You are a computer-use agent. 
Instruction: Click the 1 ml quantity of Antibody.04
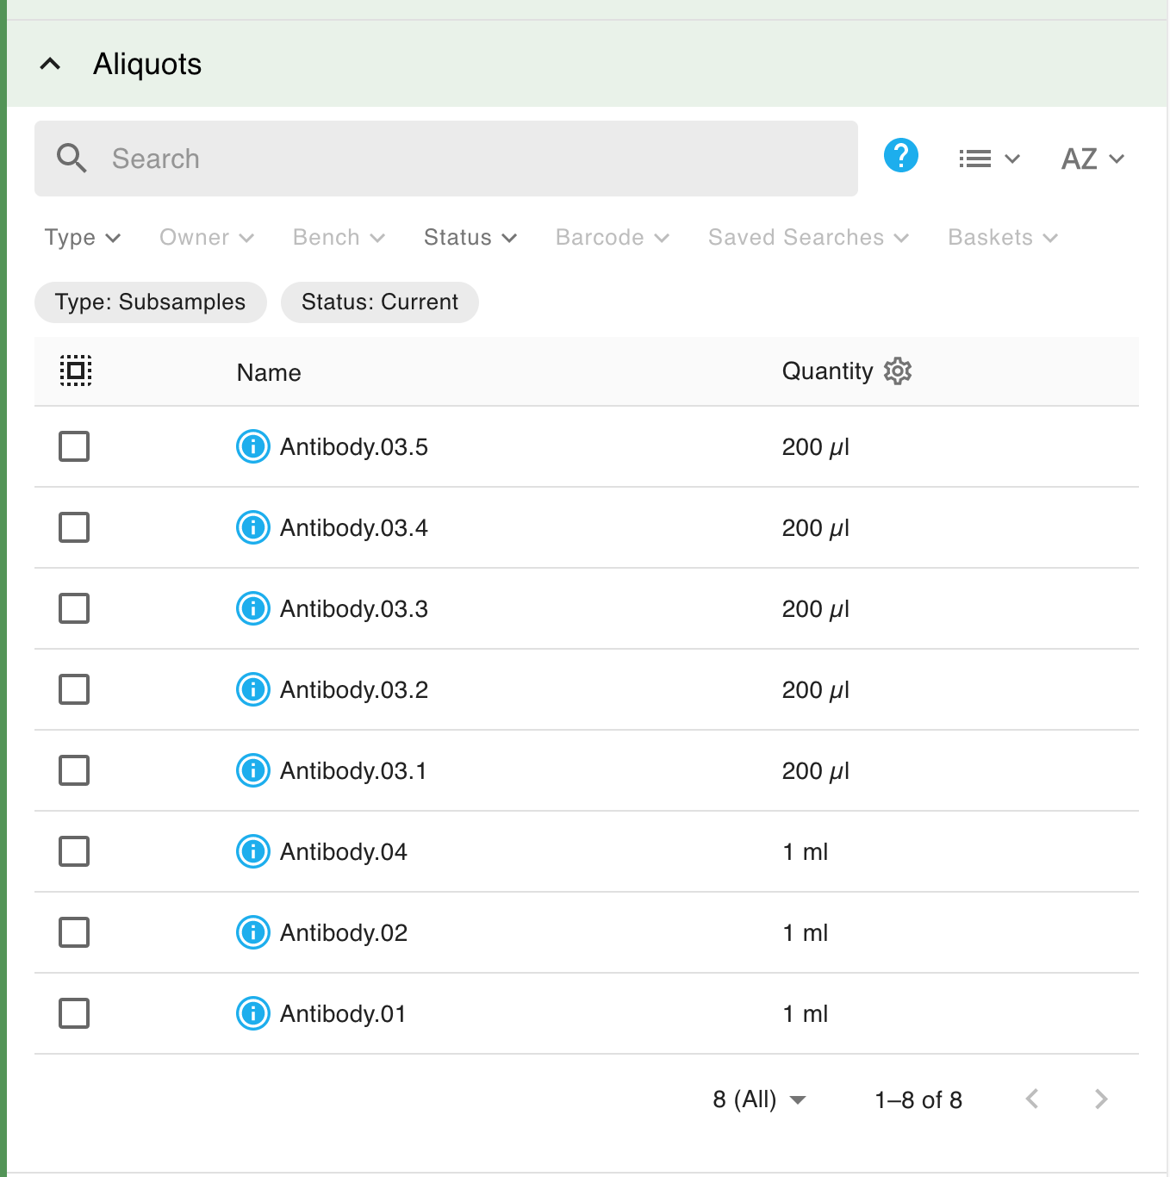click(x=805, y=852)
